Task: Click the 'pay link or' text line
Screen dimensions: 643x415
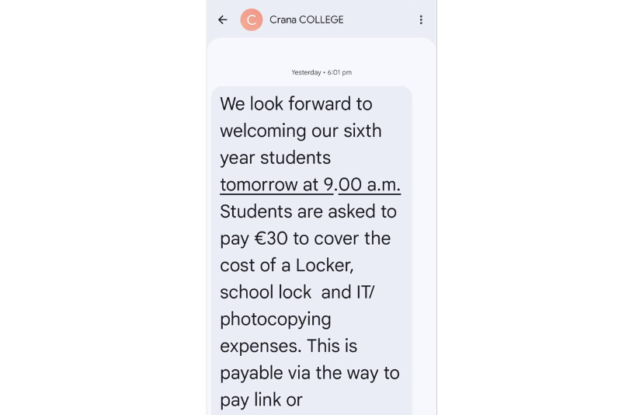Action: point(261,399)
